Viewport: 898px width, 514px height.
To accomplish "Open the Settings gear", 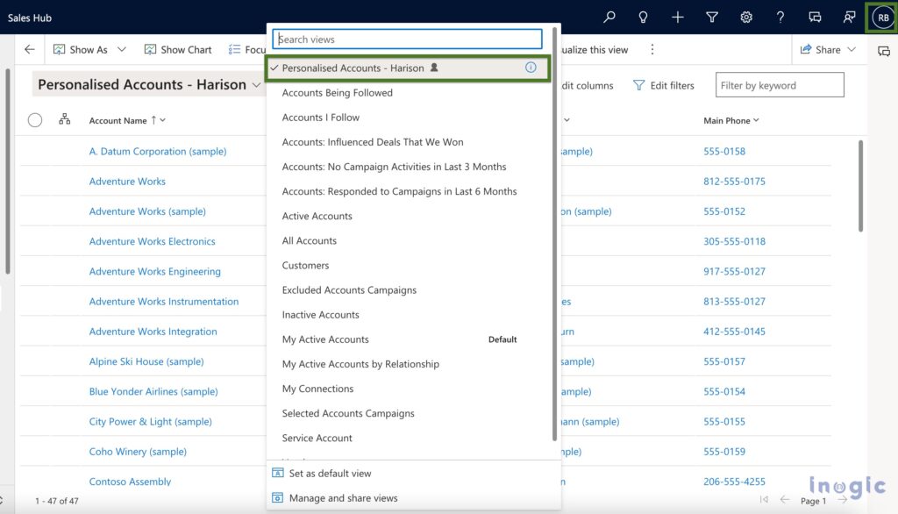I will click(x=746, y=18).
